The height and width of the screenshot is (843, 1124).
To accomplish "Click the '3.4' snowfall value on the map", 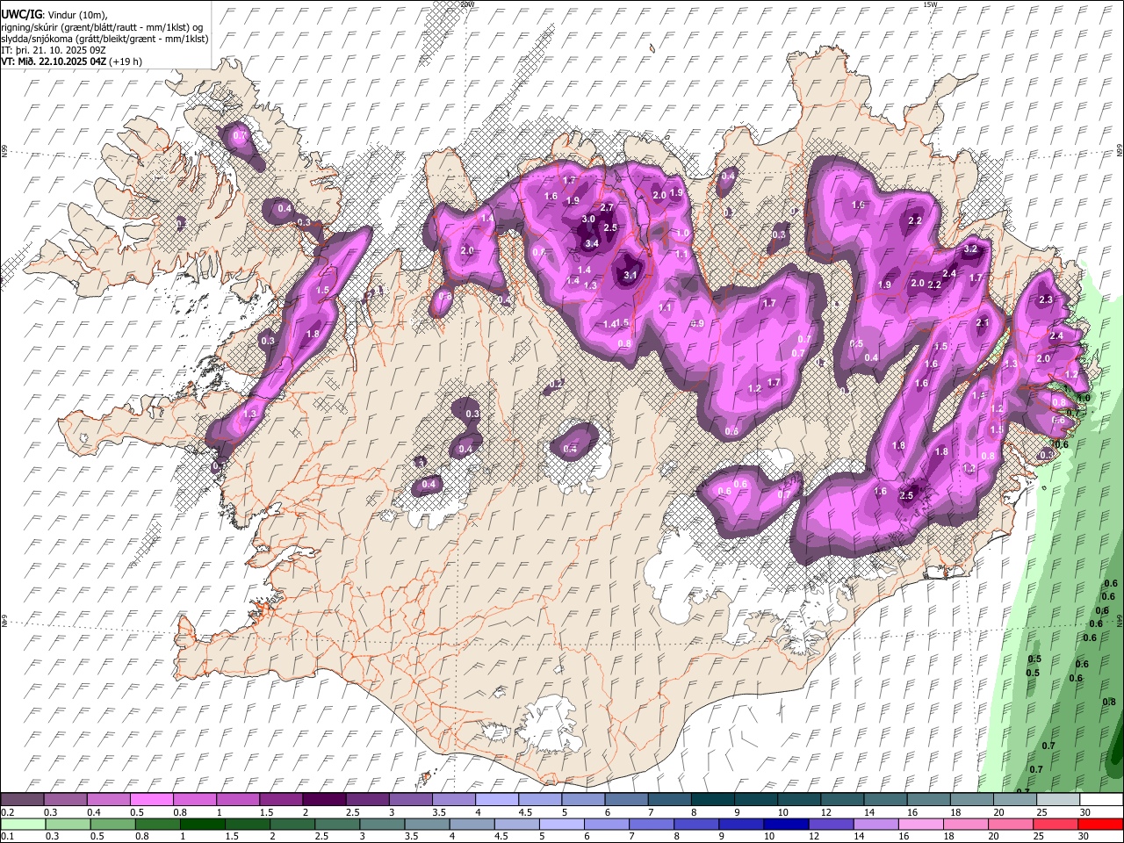I will click(x=592, y=243).
